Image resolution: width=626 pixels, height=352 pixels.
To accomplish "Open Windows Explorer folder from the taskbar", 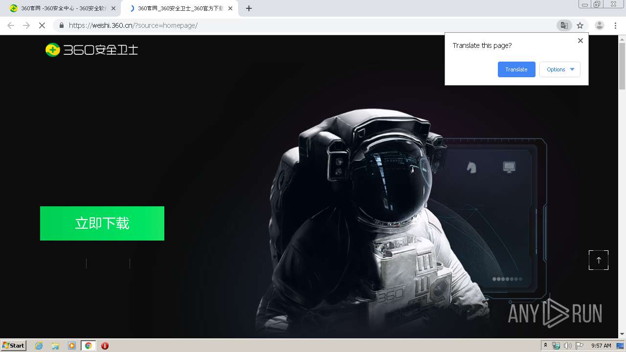I will (55, 346).
